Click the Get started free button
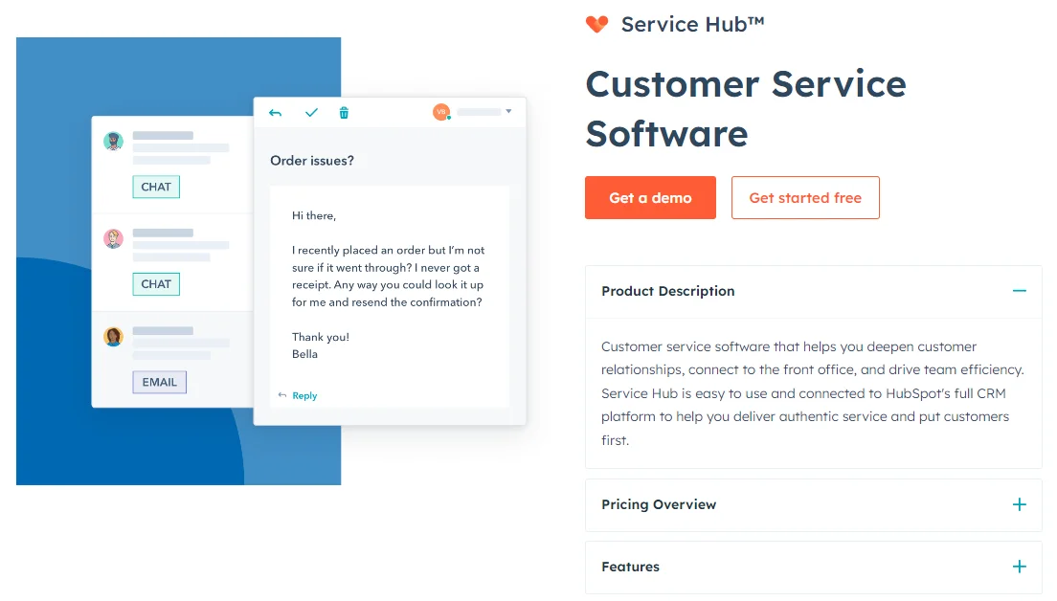 [805, 197]
